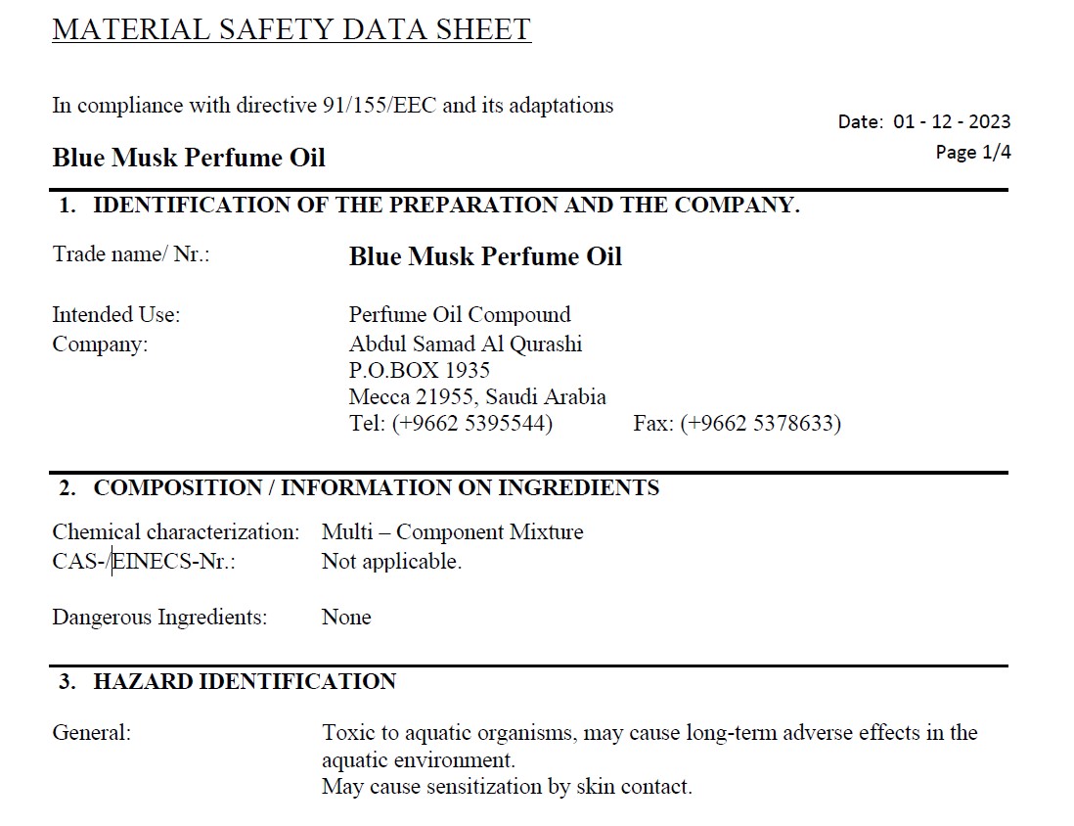Click the Blue Musk Perfume Oil heading below the compliance line

(x=189, y=158)
